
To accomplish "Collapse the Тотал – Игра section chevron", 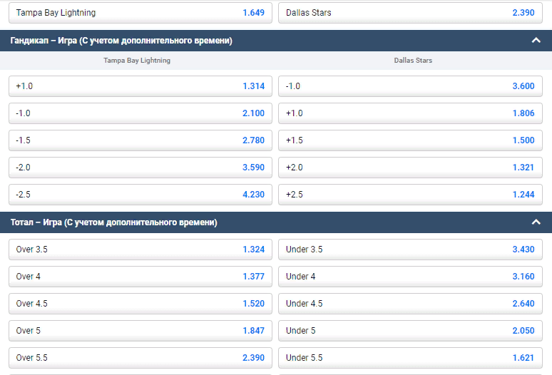I will pos(536,222).
